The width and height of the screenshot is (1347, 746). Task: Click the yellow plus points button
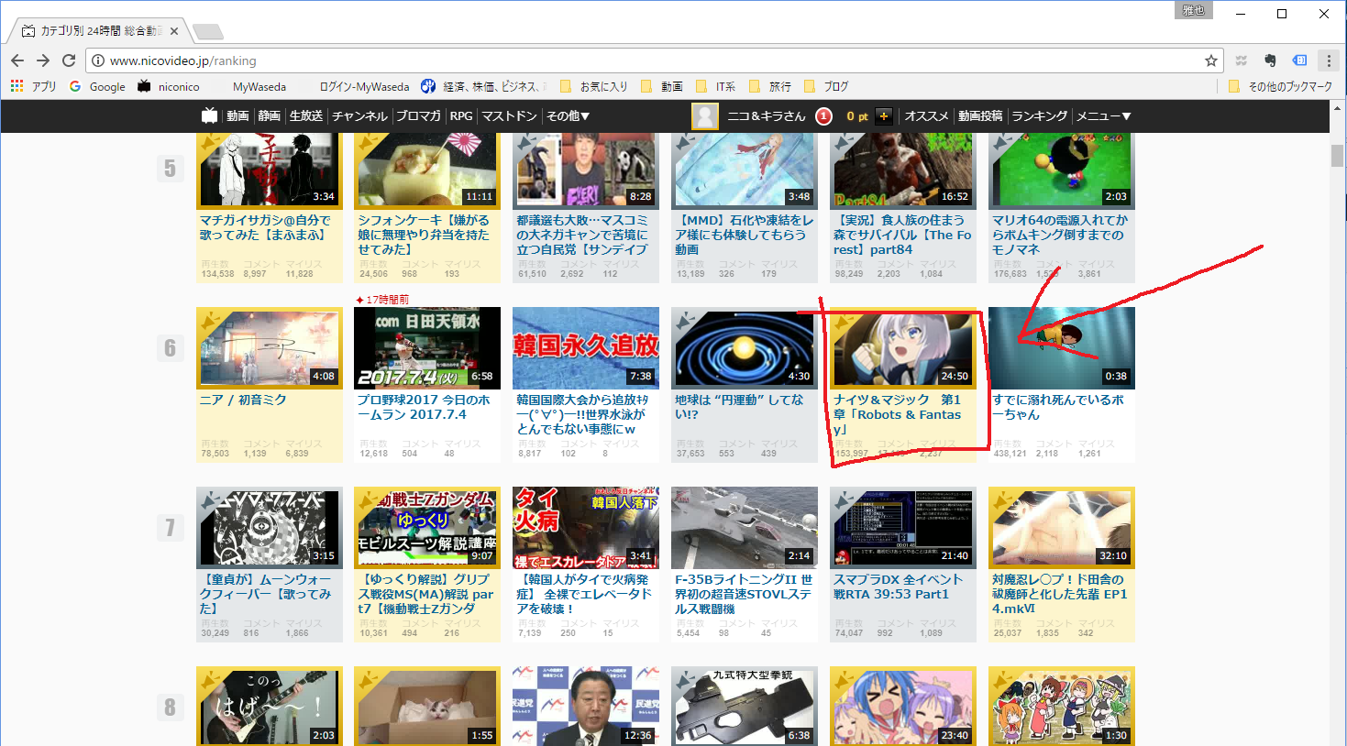(x=884, y=115)
